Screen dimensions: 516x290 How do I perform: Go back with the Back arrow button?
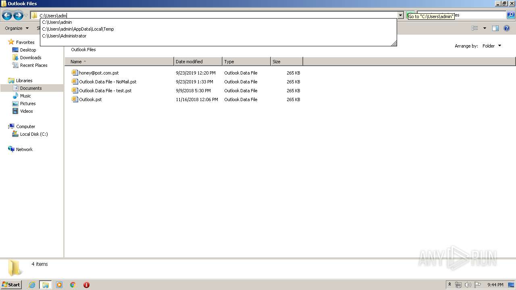(7, 15)
